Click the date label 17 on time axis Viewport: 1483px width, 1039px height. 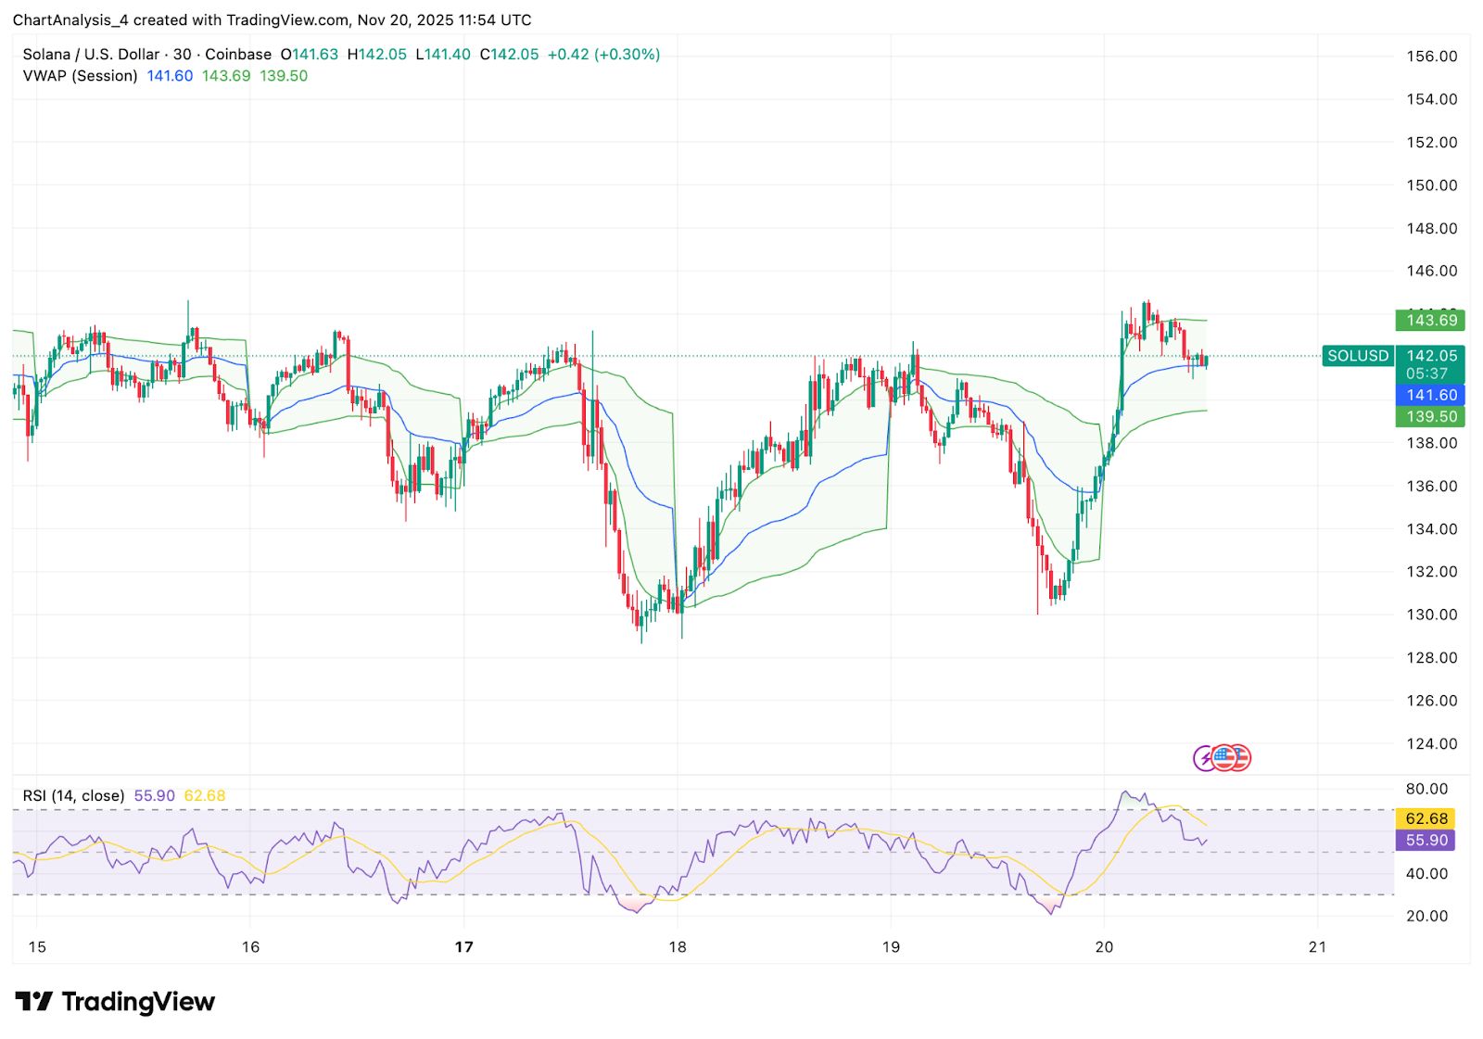[x=463, y=948]
